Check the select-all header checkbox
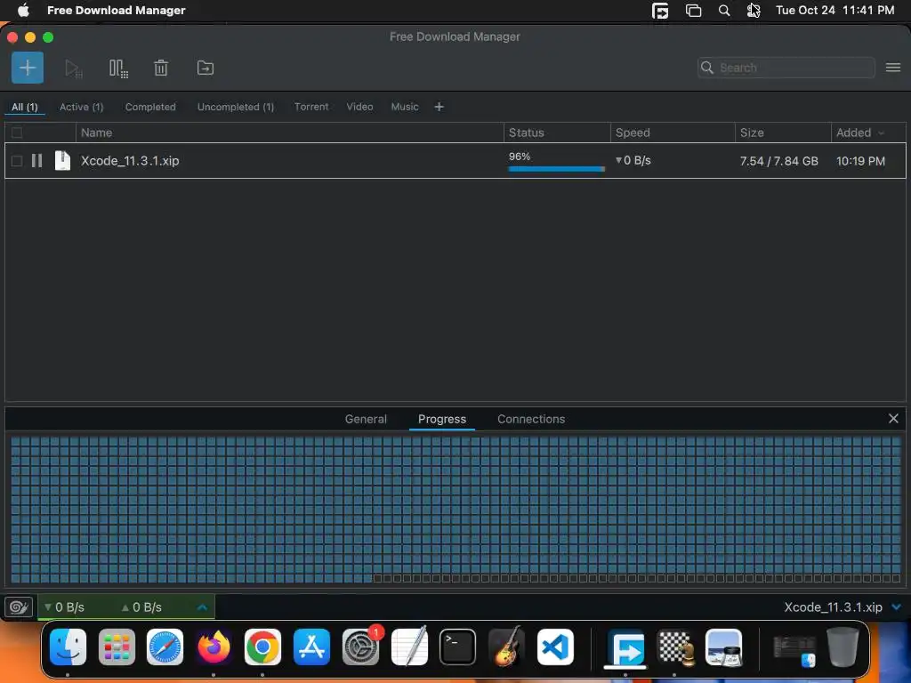The width and height of the screenshot is (911, 683). (x=17, y=133)
